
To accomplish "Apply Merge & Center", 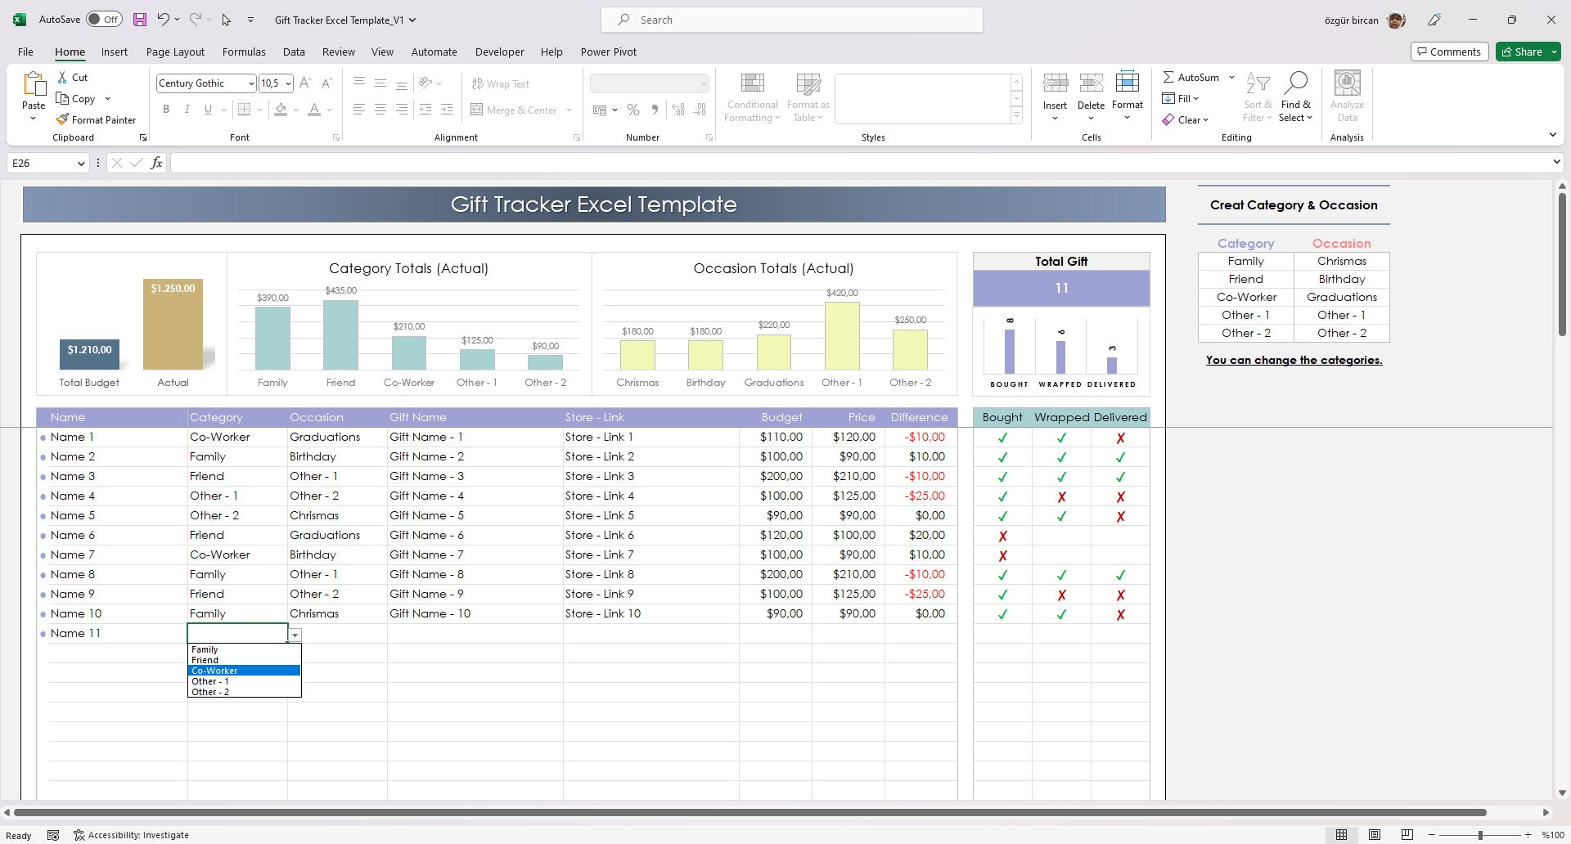I will tap(515, 110).
